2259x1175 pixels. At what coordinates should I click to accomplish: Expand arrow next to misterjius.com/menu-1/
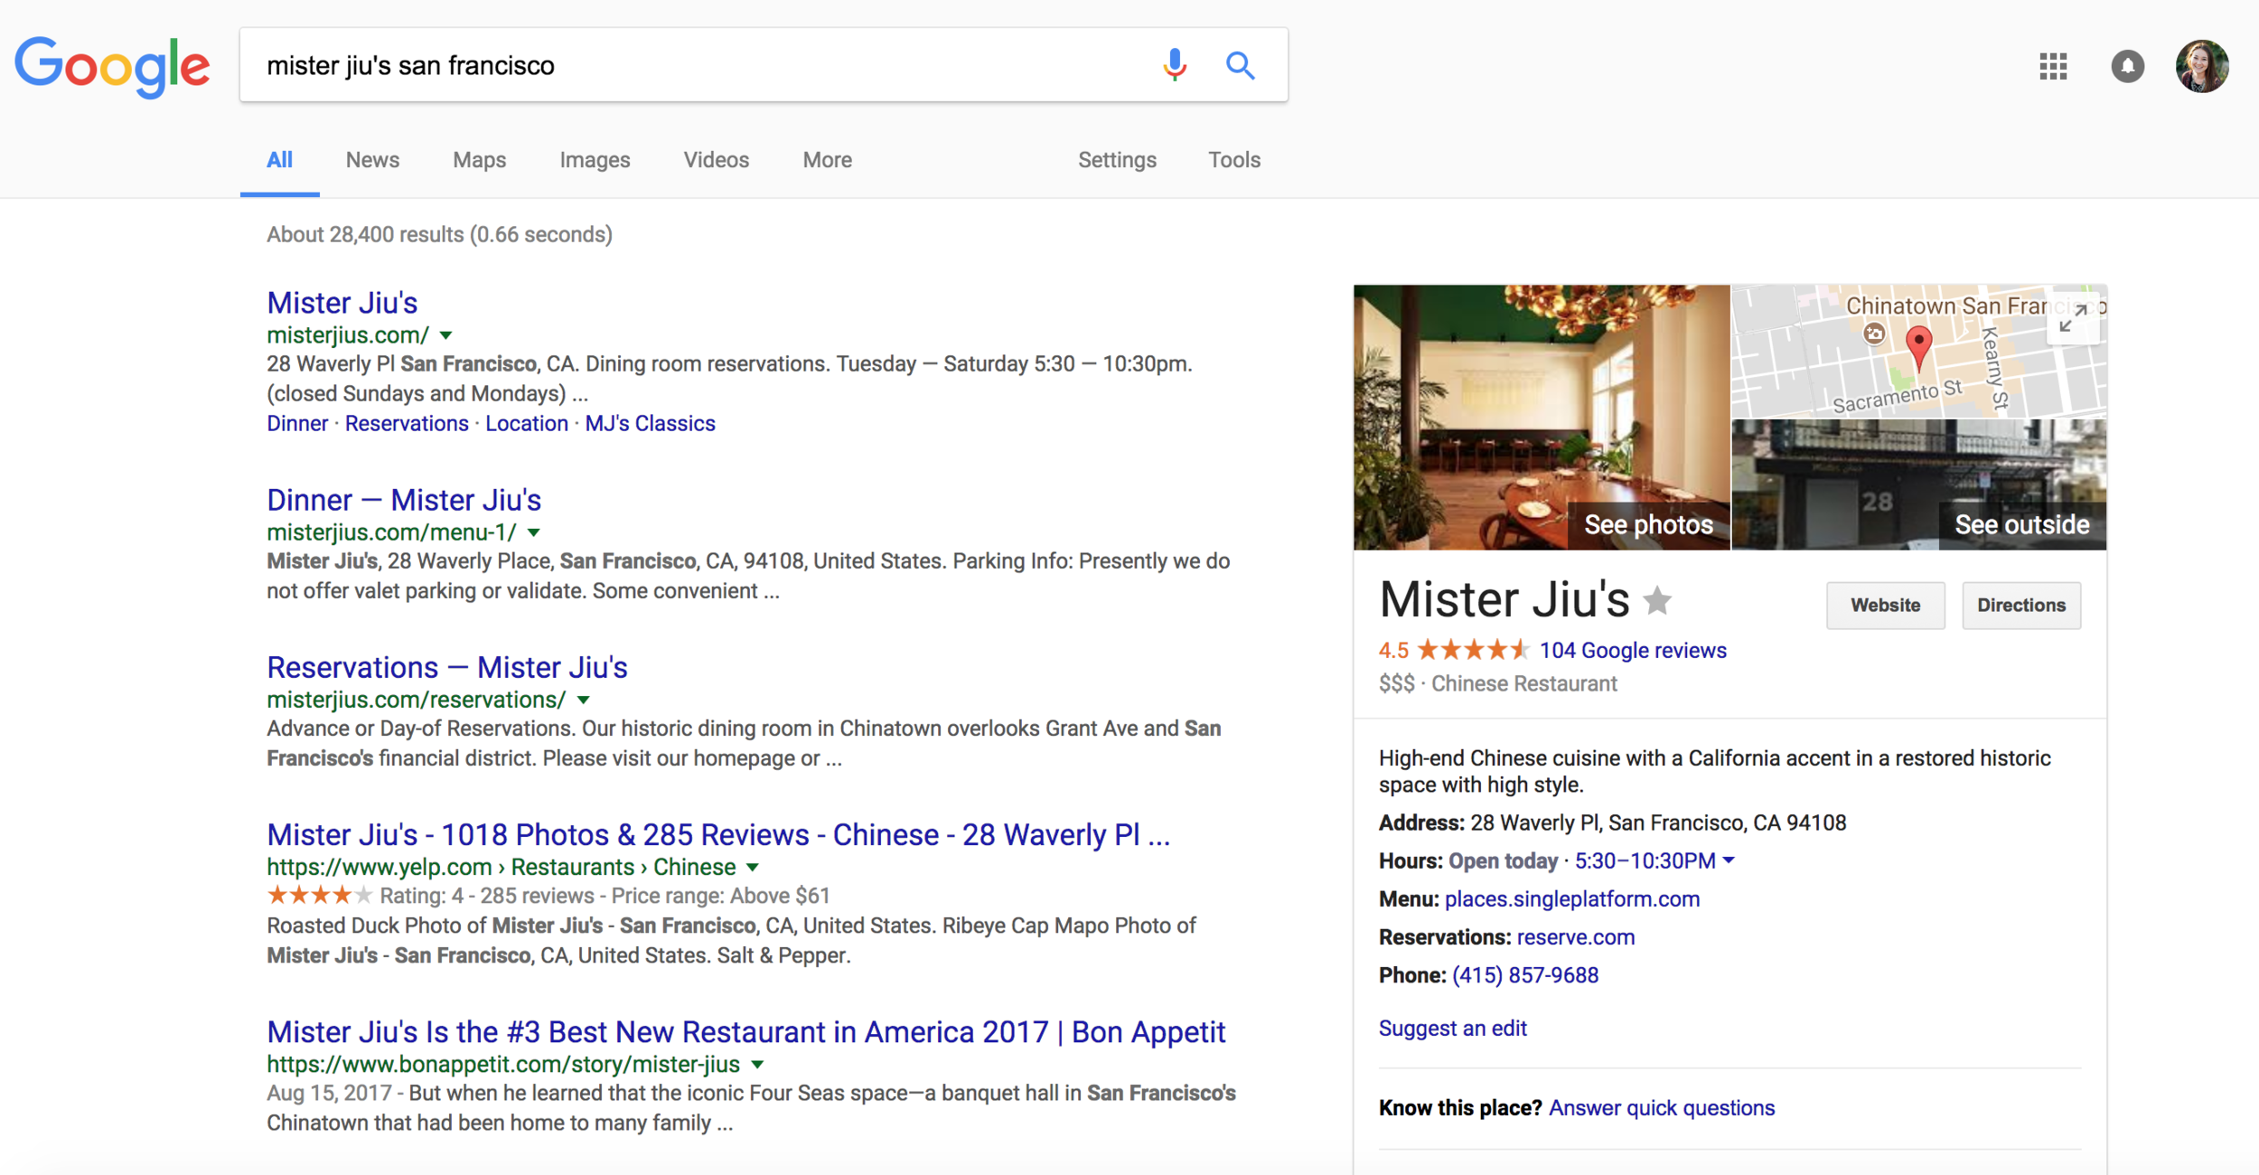tap(534, 532)
